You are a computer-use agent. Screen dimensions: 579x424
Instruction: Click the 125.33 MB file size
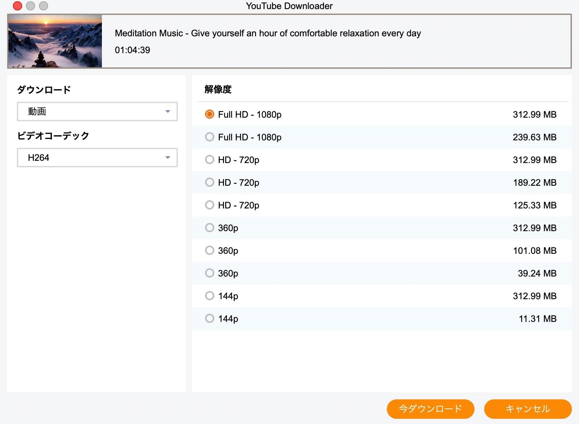535,205
